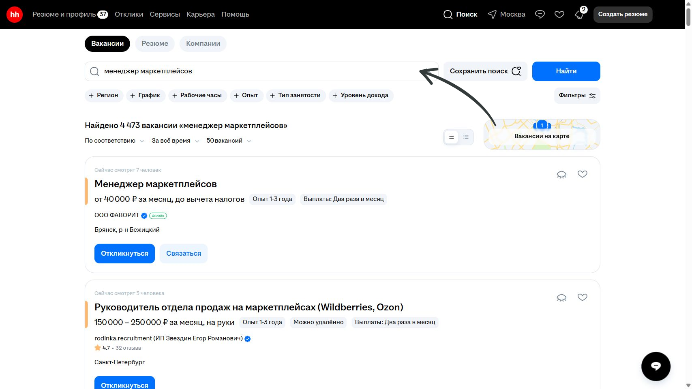Screen dimensions: 692x389
Task: Open Вакансии на карте map thumbnail
Action: (542, 135)
